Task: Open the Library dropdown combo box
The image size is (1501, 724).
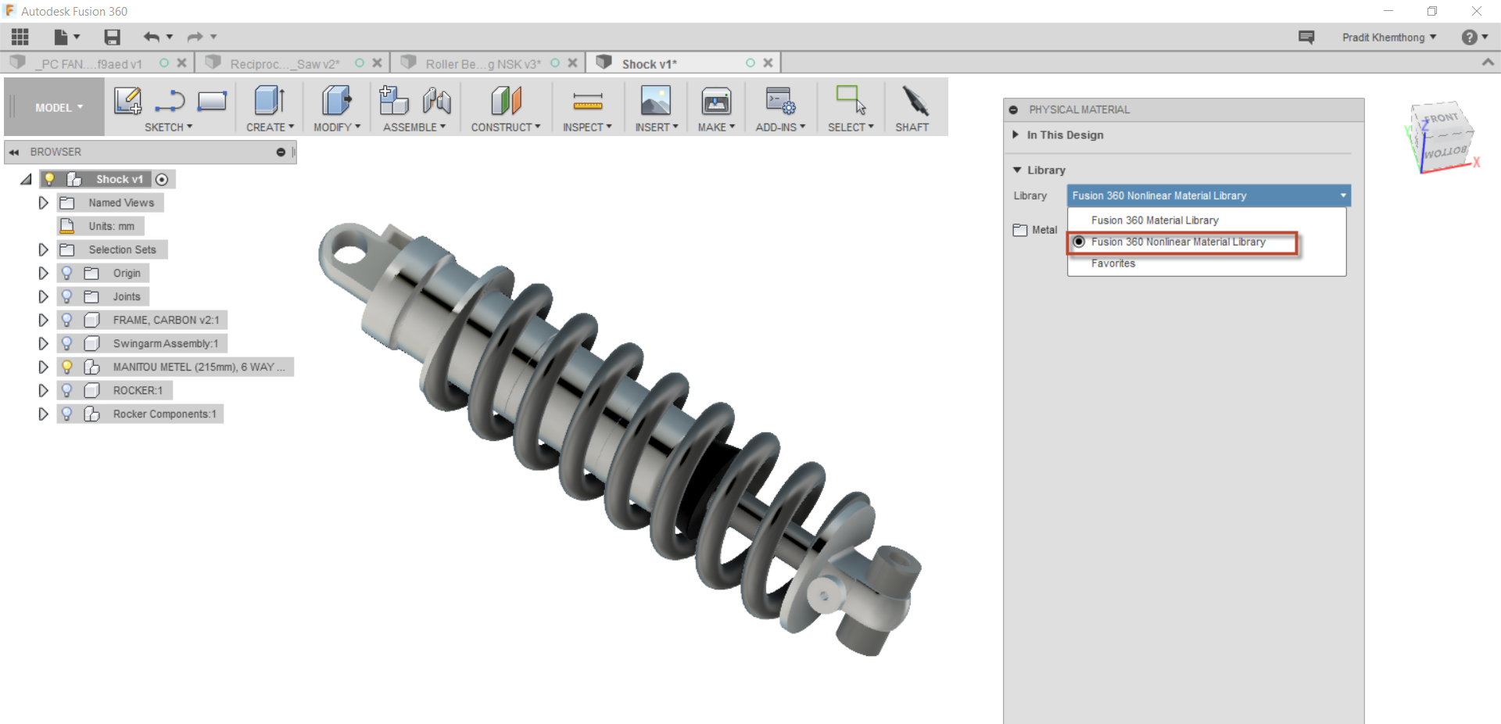Action: tap(1208, 195)
